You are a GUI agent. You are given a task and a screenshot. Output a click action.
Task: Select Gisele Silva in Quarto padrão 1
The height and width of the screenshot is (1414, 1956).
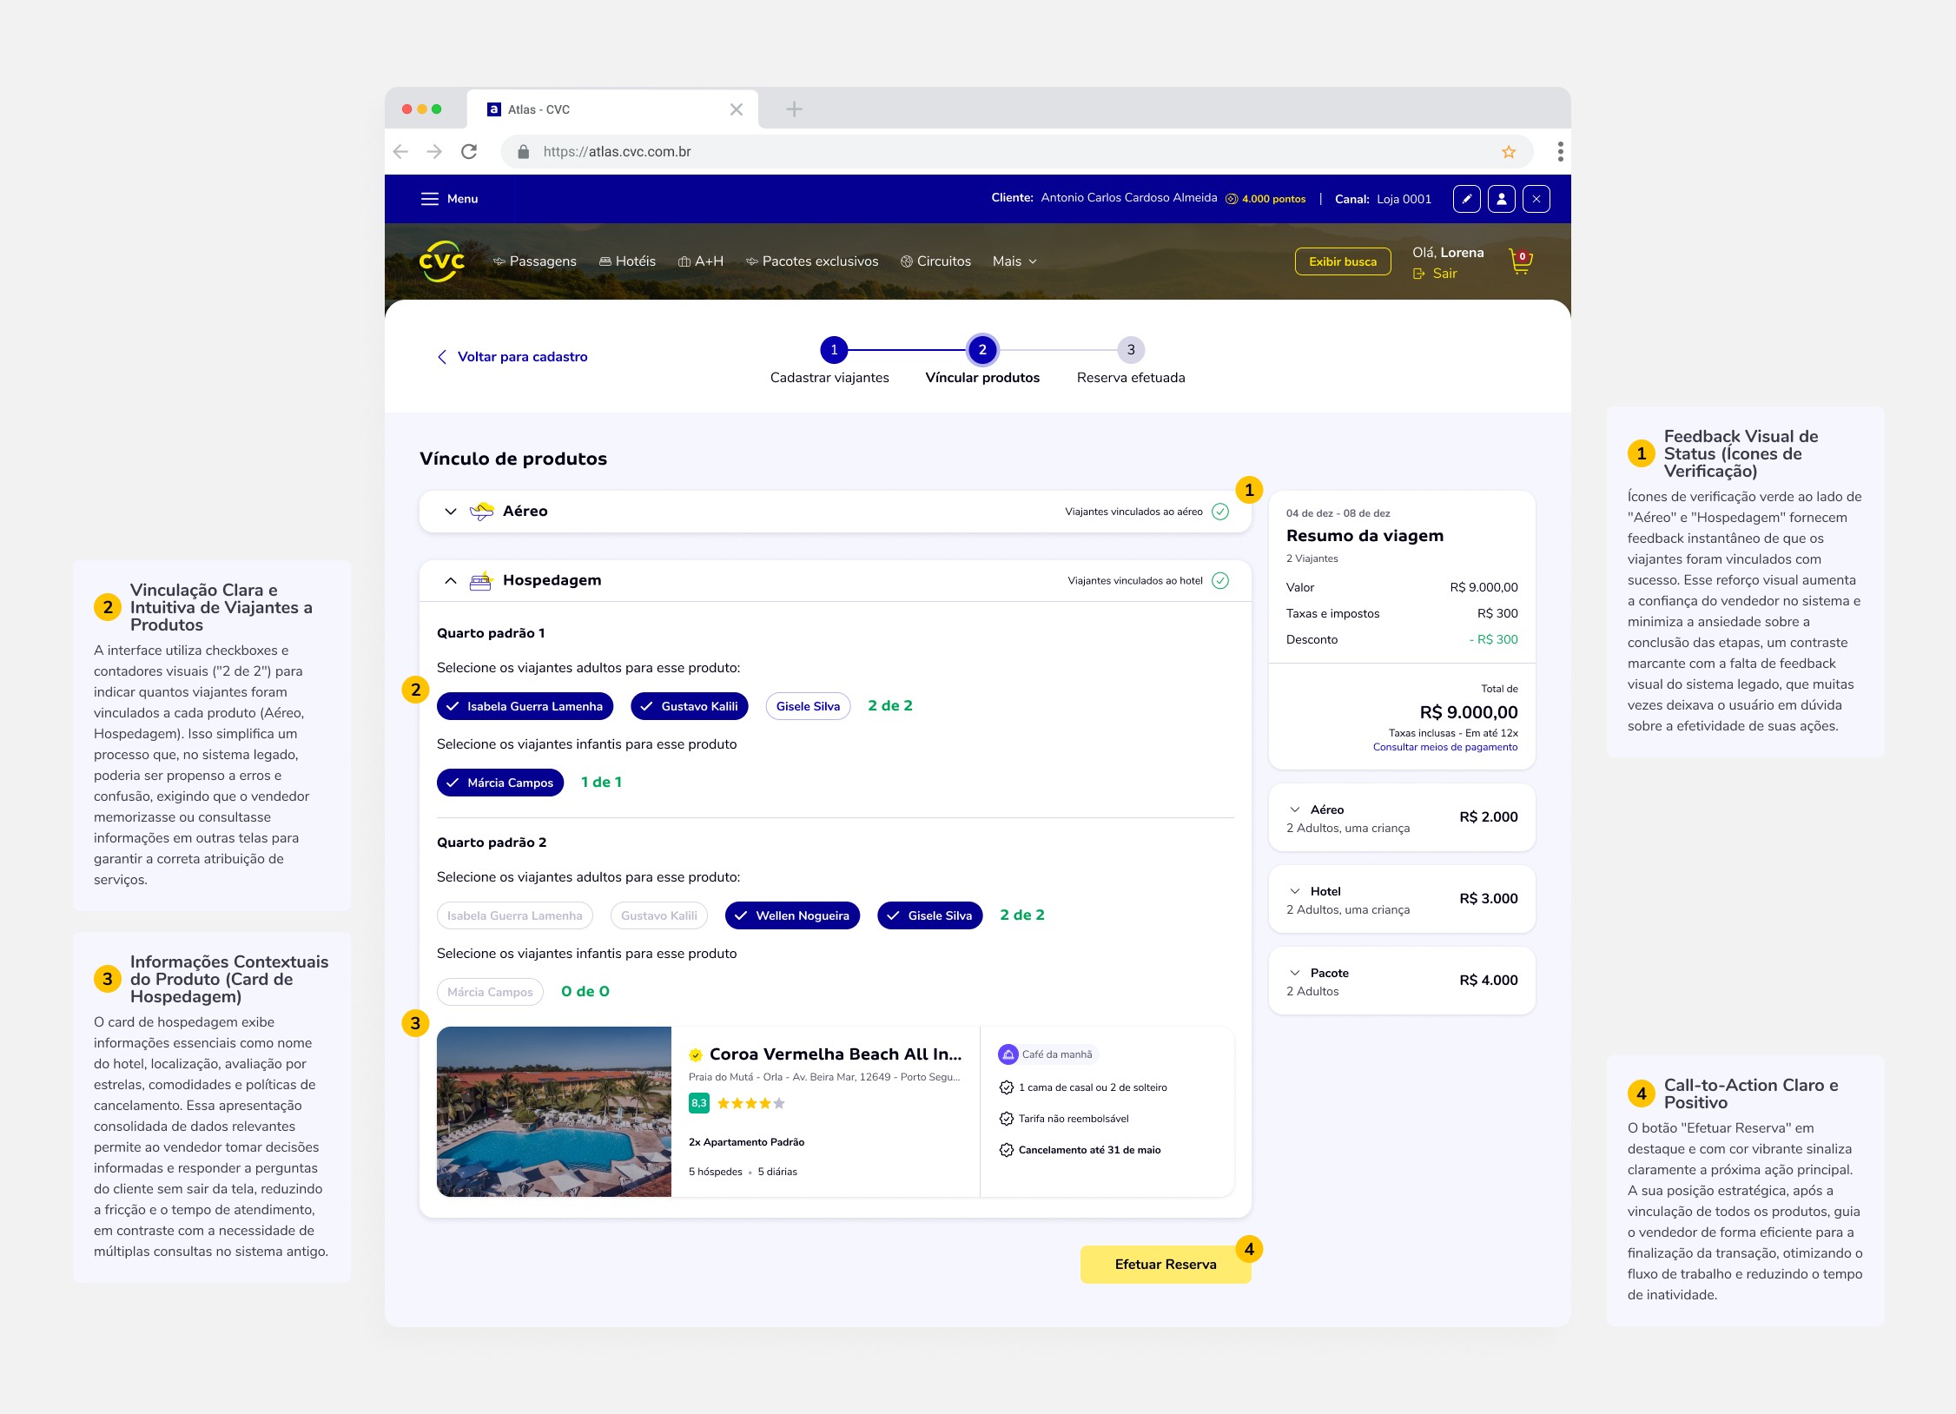808,706
